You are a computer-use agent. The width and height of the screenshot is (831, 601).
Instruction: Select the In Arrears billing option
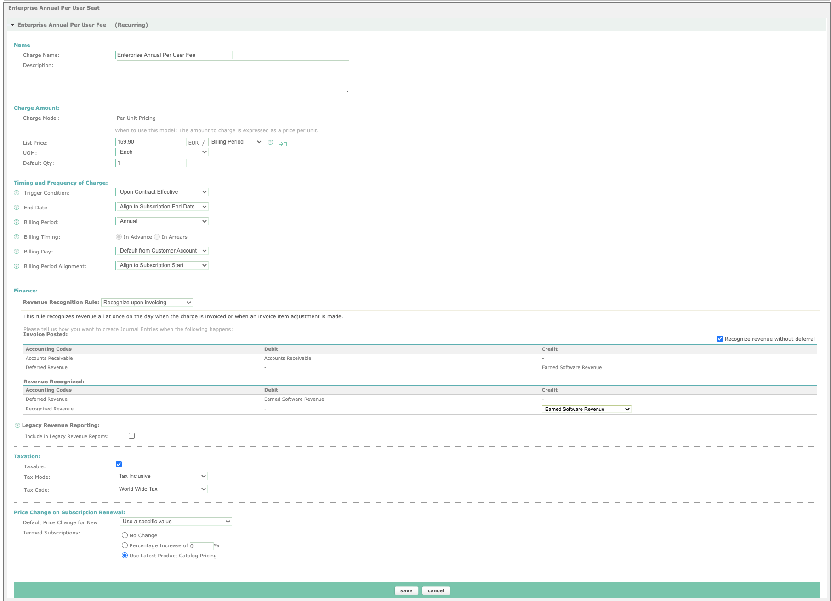point(157,236)
